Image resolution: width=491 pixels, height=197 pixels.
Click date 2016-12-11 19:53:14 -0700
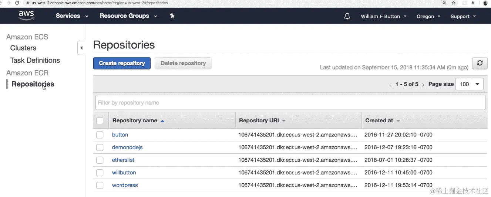(398, 185)
